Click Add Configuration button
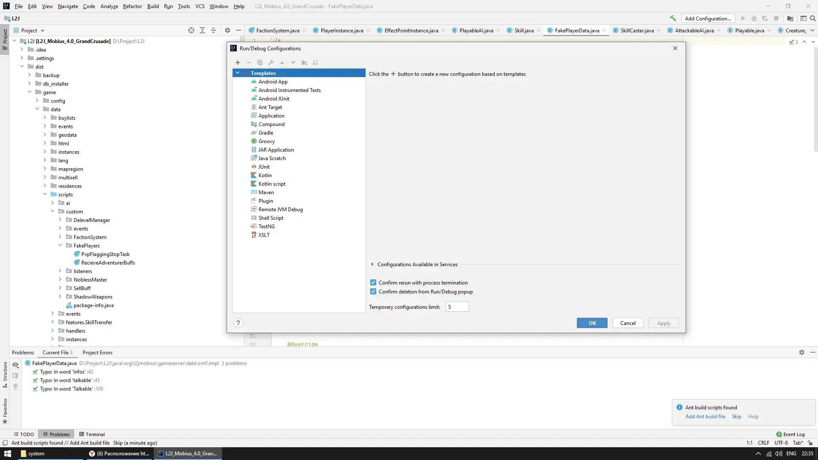818x460 pixels. (x=708, y=18)
